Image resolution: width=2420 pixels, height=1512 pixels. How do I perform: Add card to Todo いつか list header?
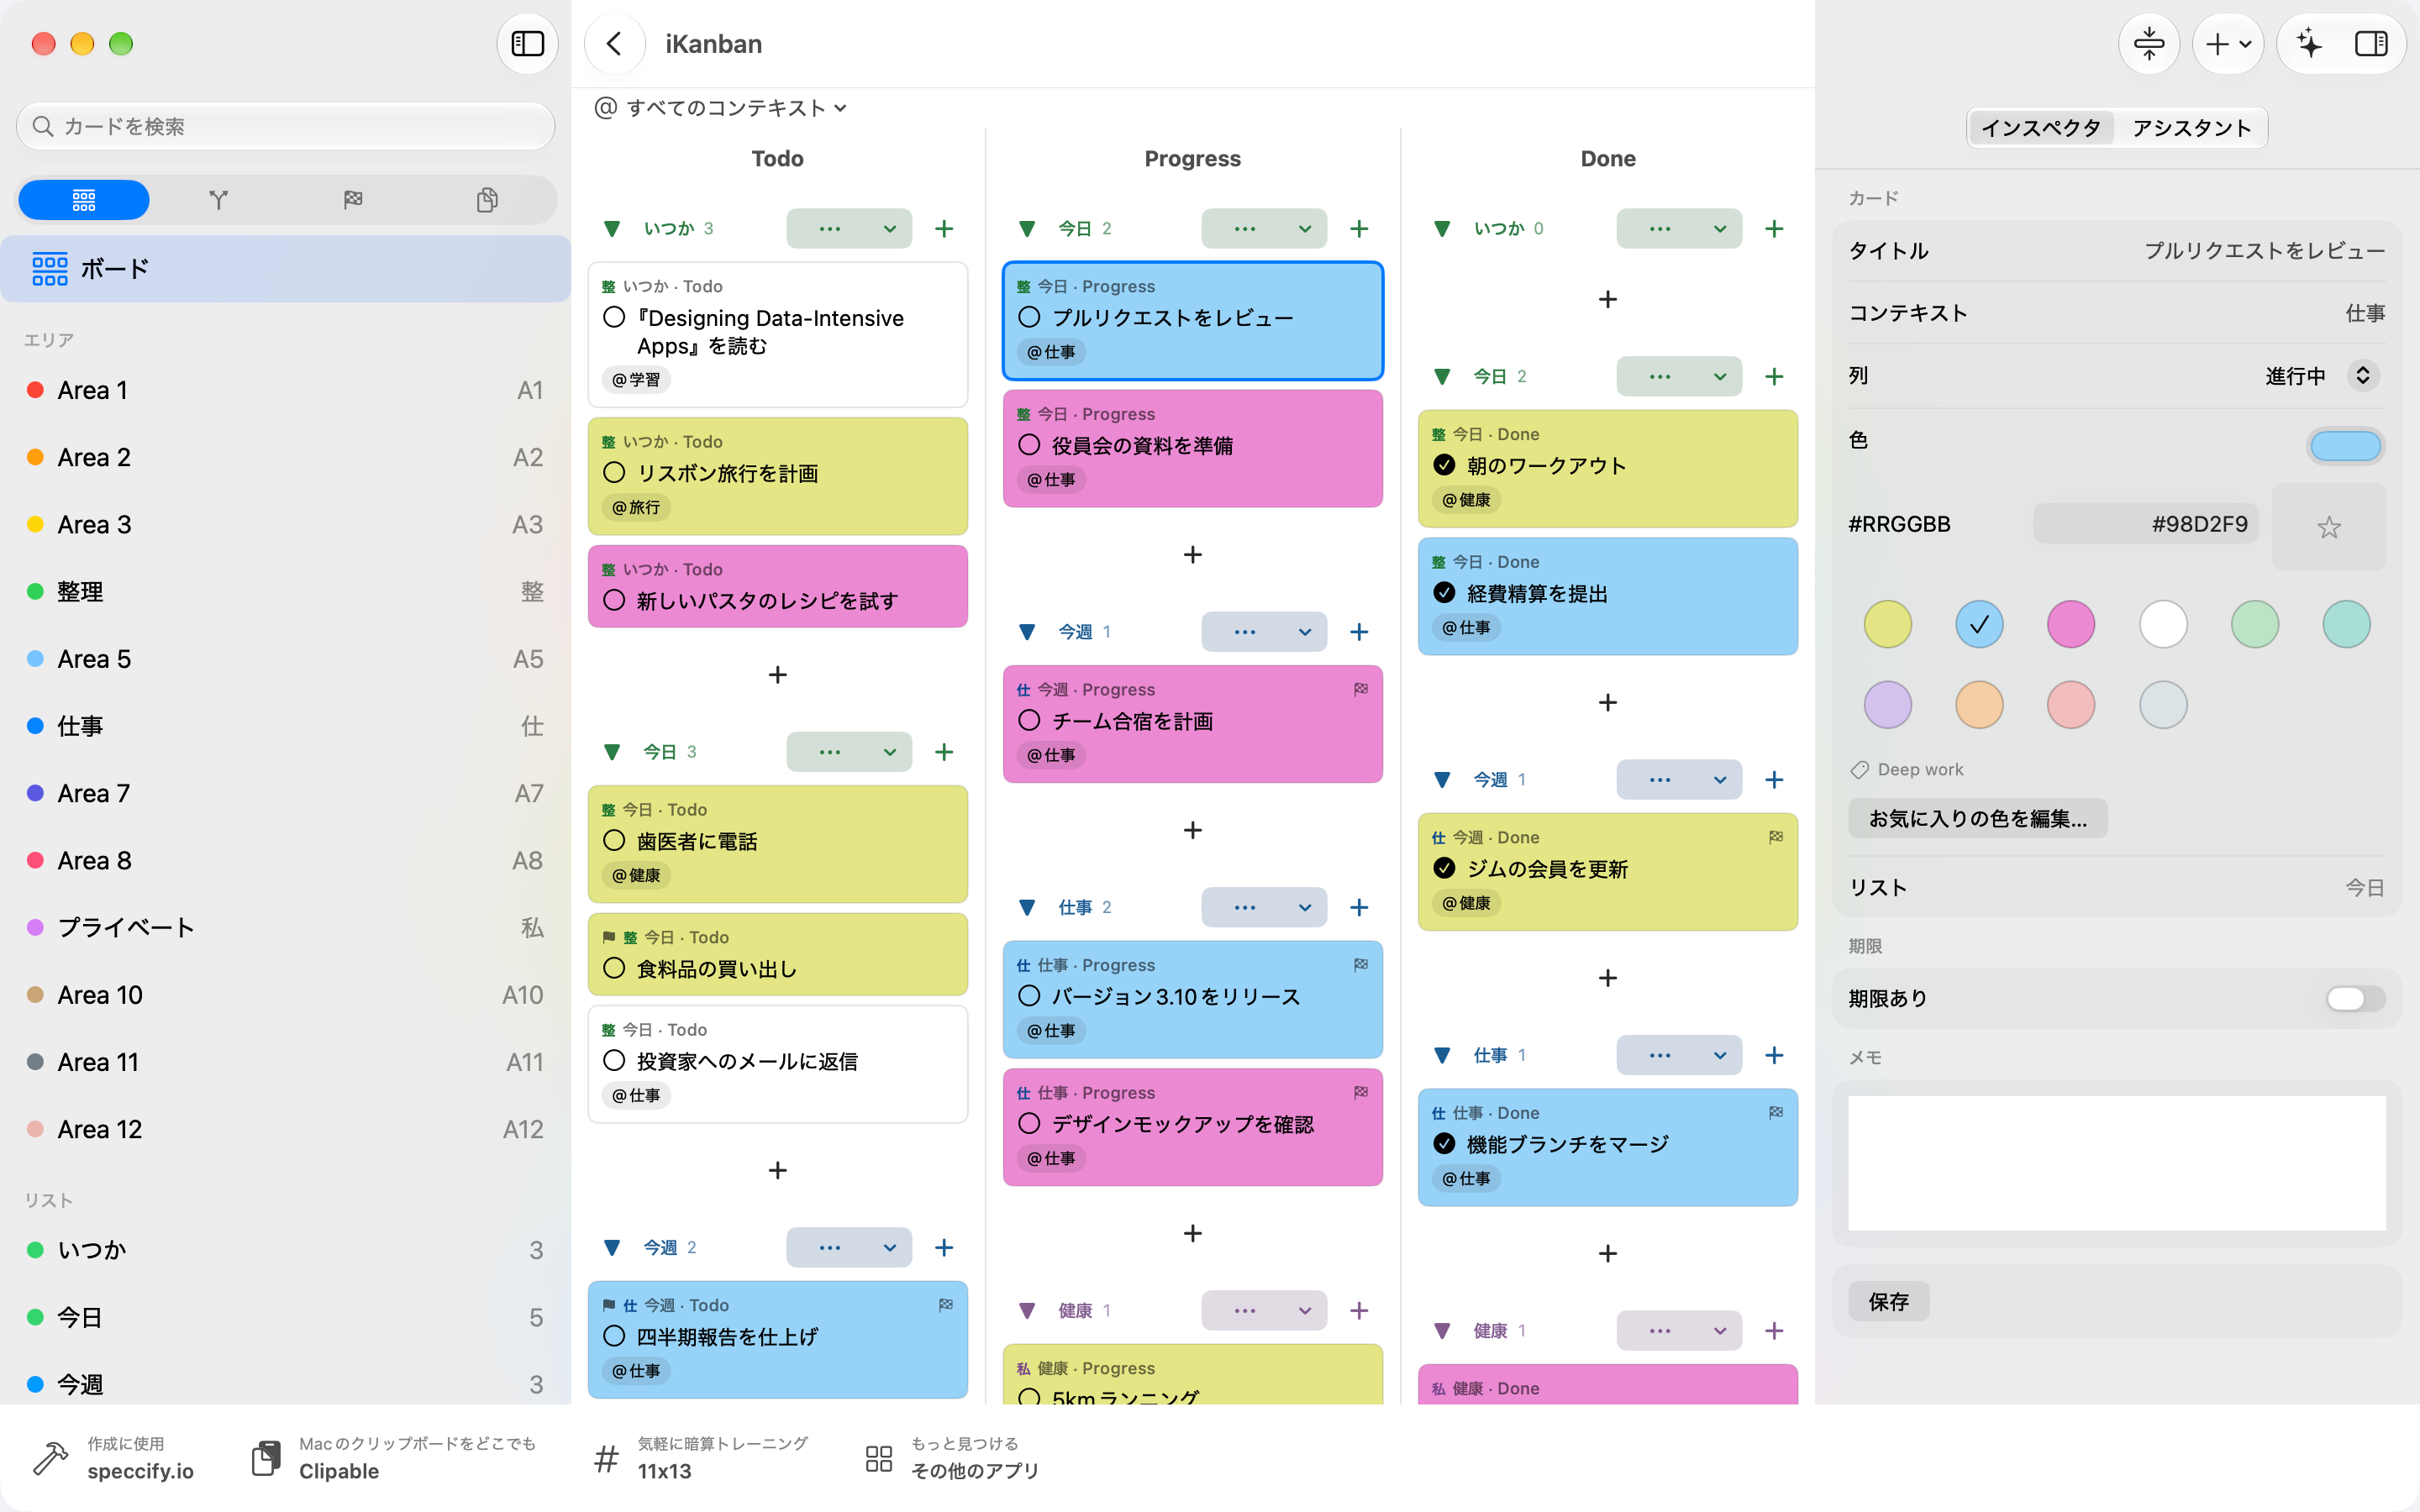944,229
